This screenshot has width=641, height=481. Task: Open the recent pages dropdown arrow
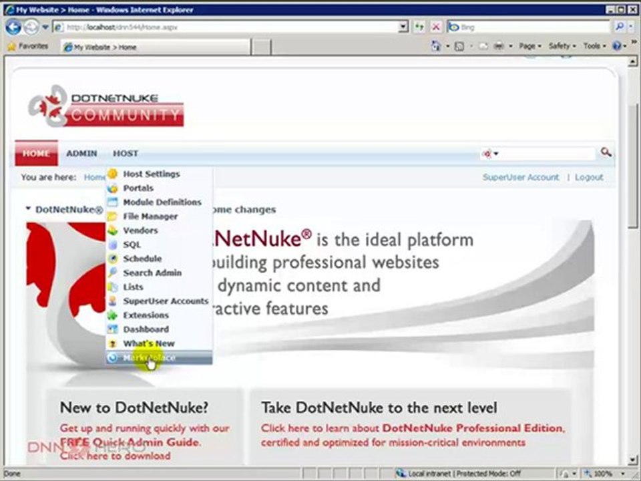click(45, 27)
